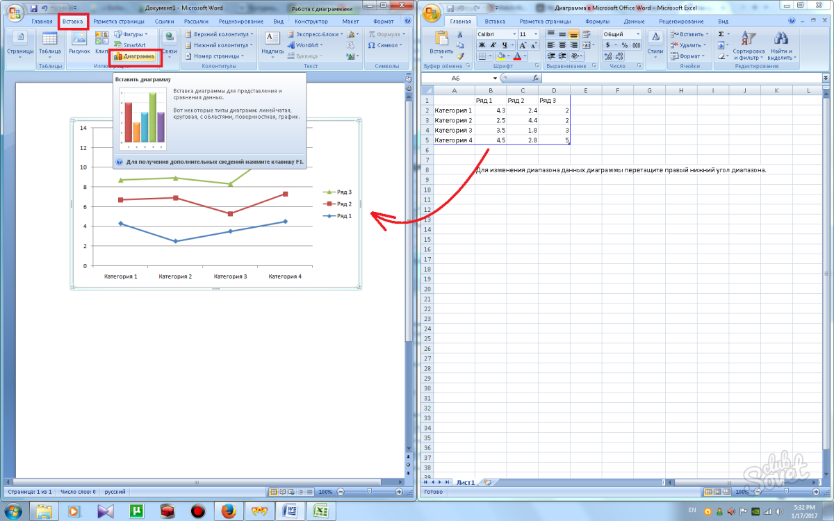
Task: Insert SmartArt graphic in Word
Action: pos(130,44)
